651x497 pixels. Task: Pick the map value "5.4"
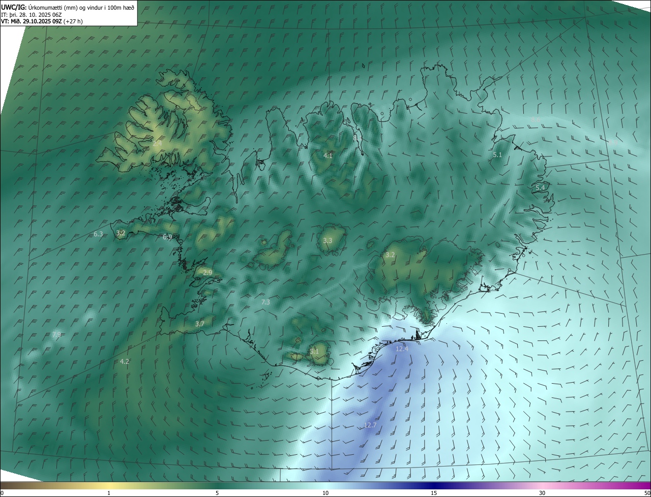[540, 188]
